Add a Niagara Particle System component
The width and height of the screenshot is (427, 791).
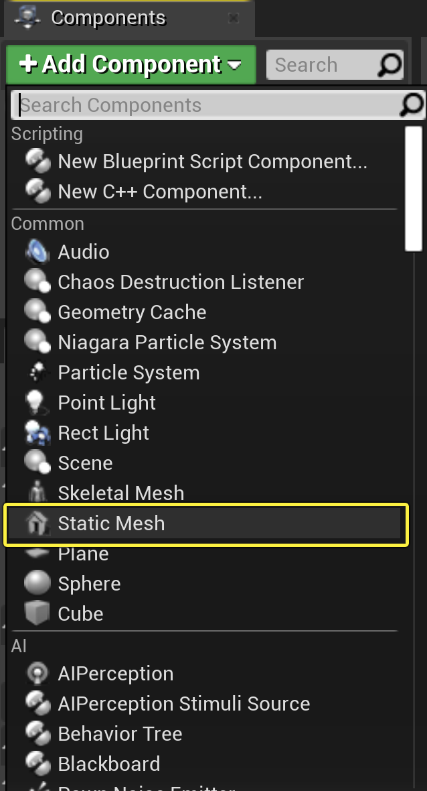tap(167, 343)
